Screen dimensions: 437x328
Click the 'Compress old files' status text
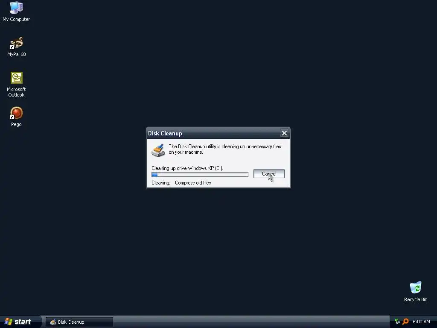[193, 183]
